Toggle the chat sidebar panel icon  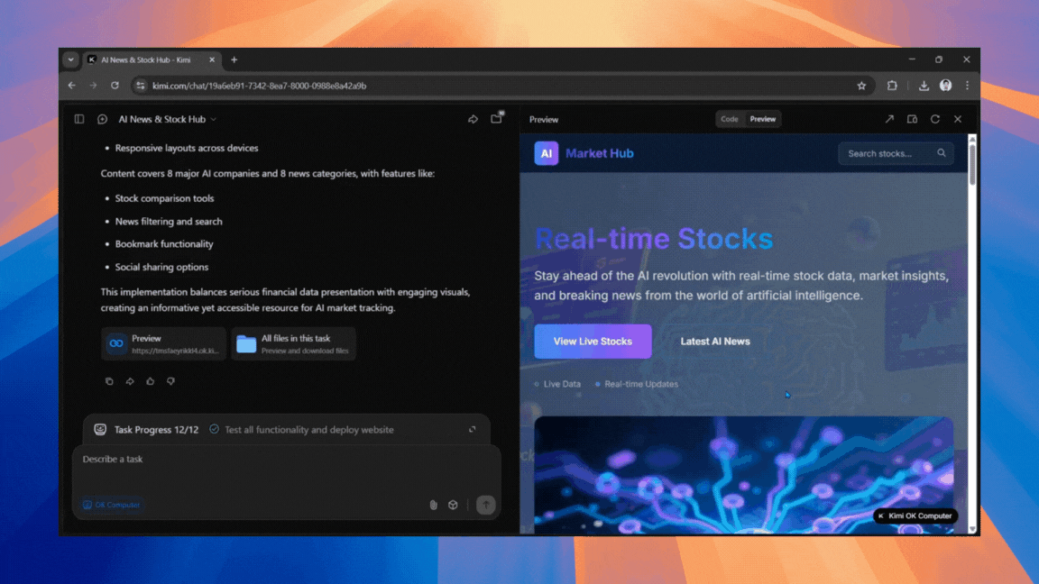[x=79, y=119]
